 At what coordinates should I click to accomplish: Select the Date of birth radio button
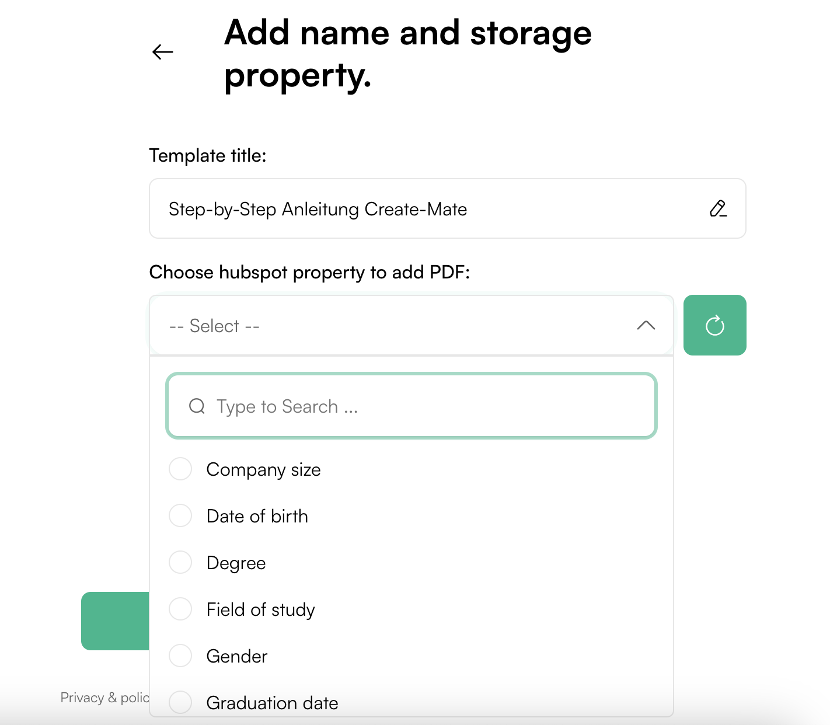click(x=180, y=515)
